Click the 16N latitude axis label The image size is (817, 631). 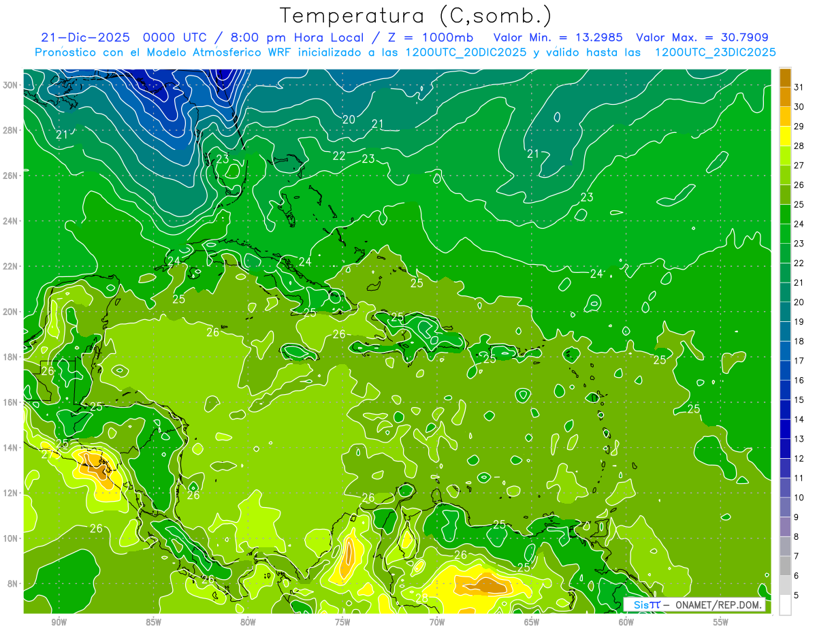(x=10, y=402)
